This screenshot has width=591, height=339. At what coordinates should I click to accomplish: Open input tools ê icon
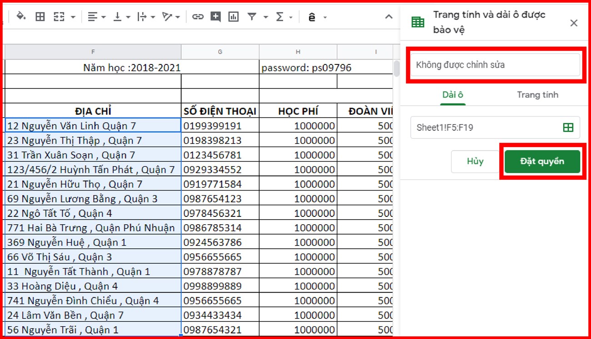312,17
